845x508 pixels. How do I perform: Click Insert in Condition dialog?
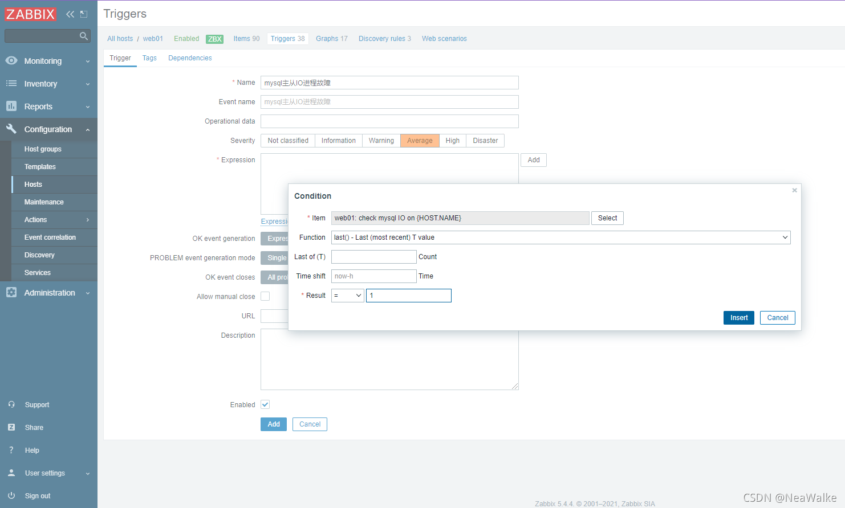739,318
